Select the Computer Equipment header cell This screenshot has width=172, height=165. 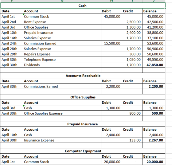[83, 151]
